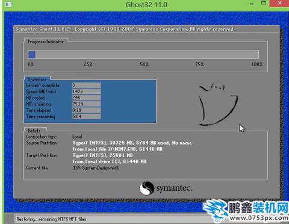Select the Time remaining value field

pyautogui.click(x=86, y=116)
